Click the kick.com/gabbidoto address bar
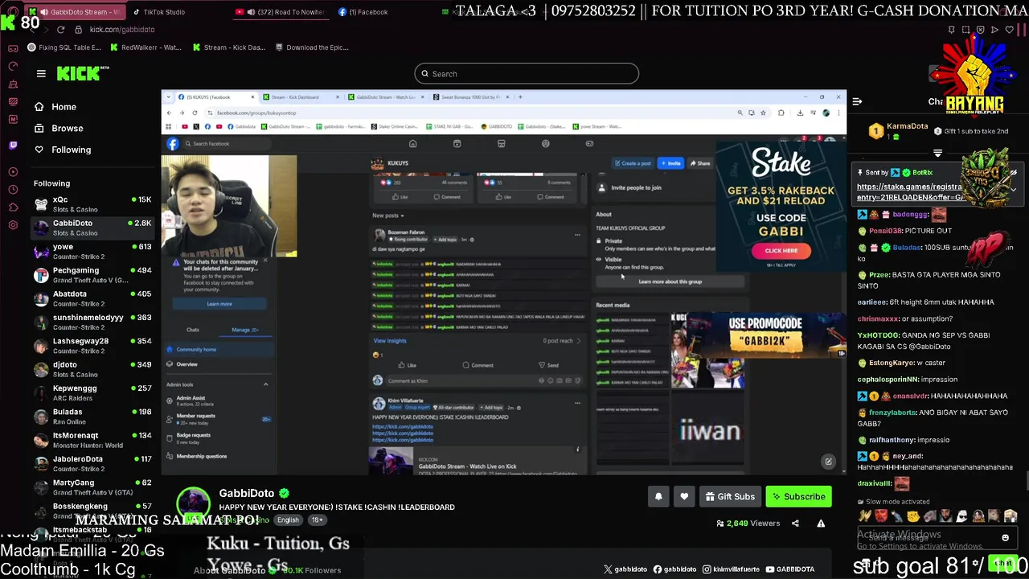Viewport: 1029px width, 579px height. 122,30
